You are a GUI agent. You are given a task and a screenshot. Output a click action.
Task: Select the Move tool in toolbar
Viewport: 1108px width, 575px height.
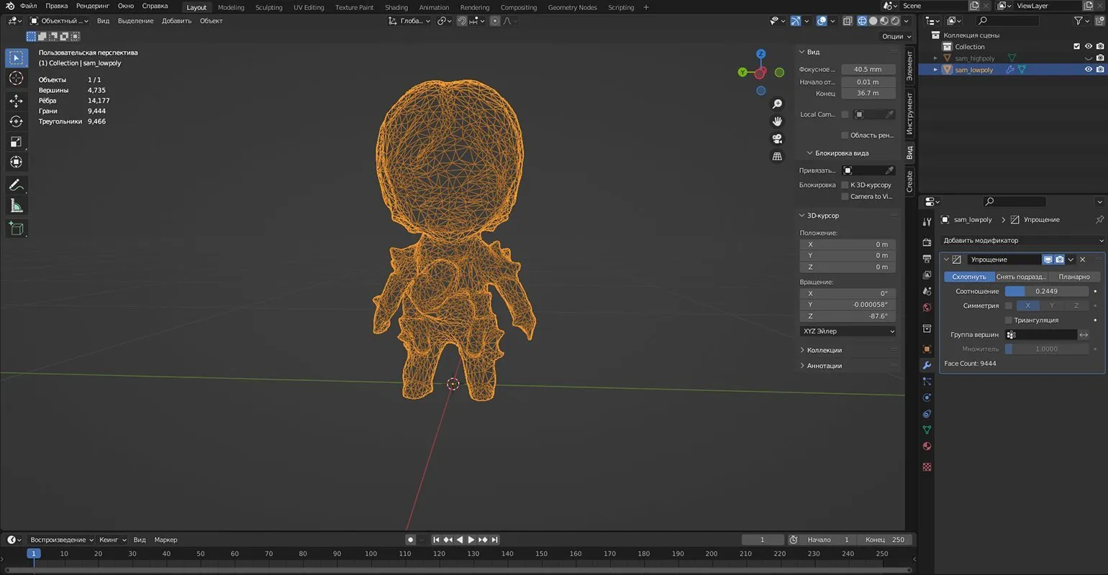pyautogui.click(x=16, y=101)
